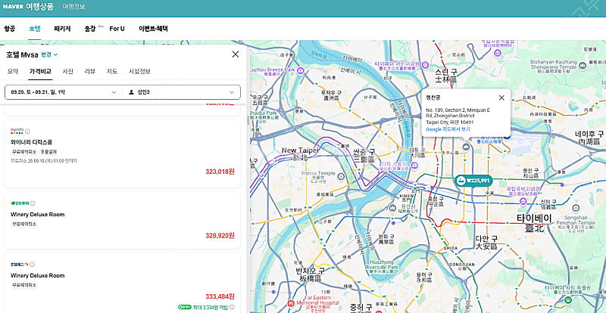Show info icon next to agoda logo

click(x=27, y=132)
